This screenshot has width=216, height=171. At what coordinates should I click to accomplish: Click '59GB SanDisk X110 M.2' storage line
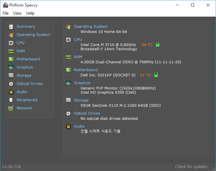click(120, 105)
